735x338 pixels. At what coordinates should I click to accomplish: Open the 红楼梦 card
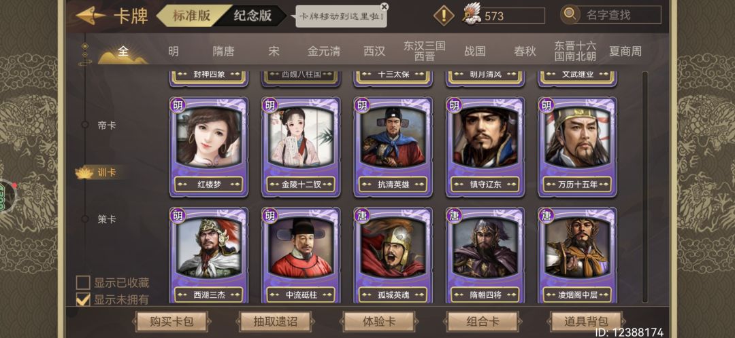pos(209,147)
